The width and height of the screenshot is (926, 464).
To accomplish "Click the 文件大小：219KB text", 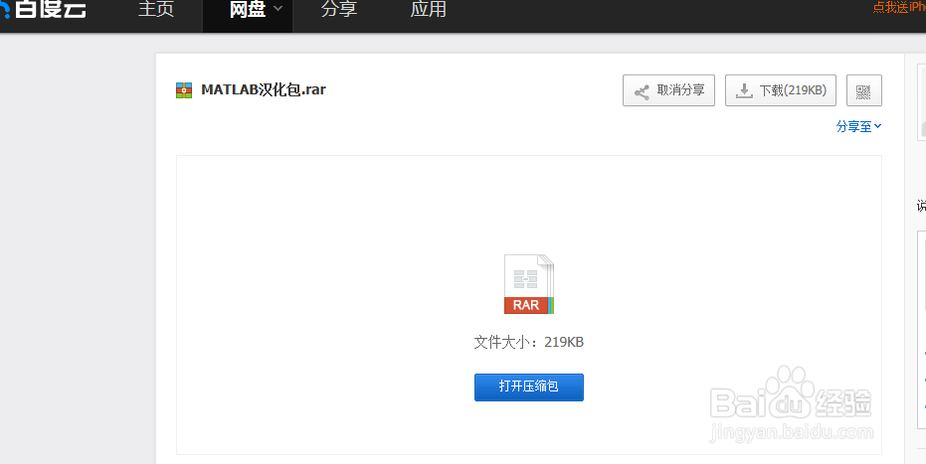I will coord(528,342).
